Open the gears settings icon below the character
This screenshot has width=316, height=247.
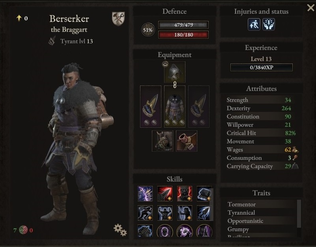coord(120,230)
